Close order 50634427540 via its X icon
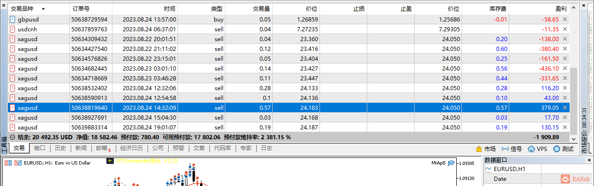This screenshot has width=594, height=186. click(x=564, y=49)
